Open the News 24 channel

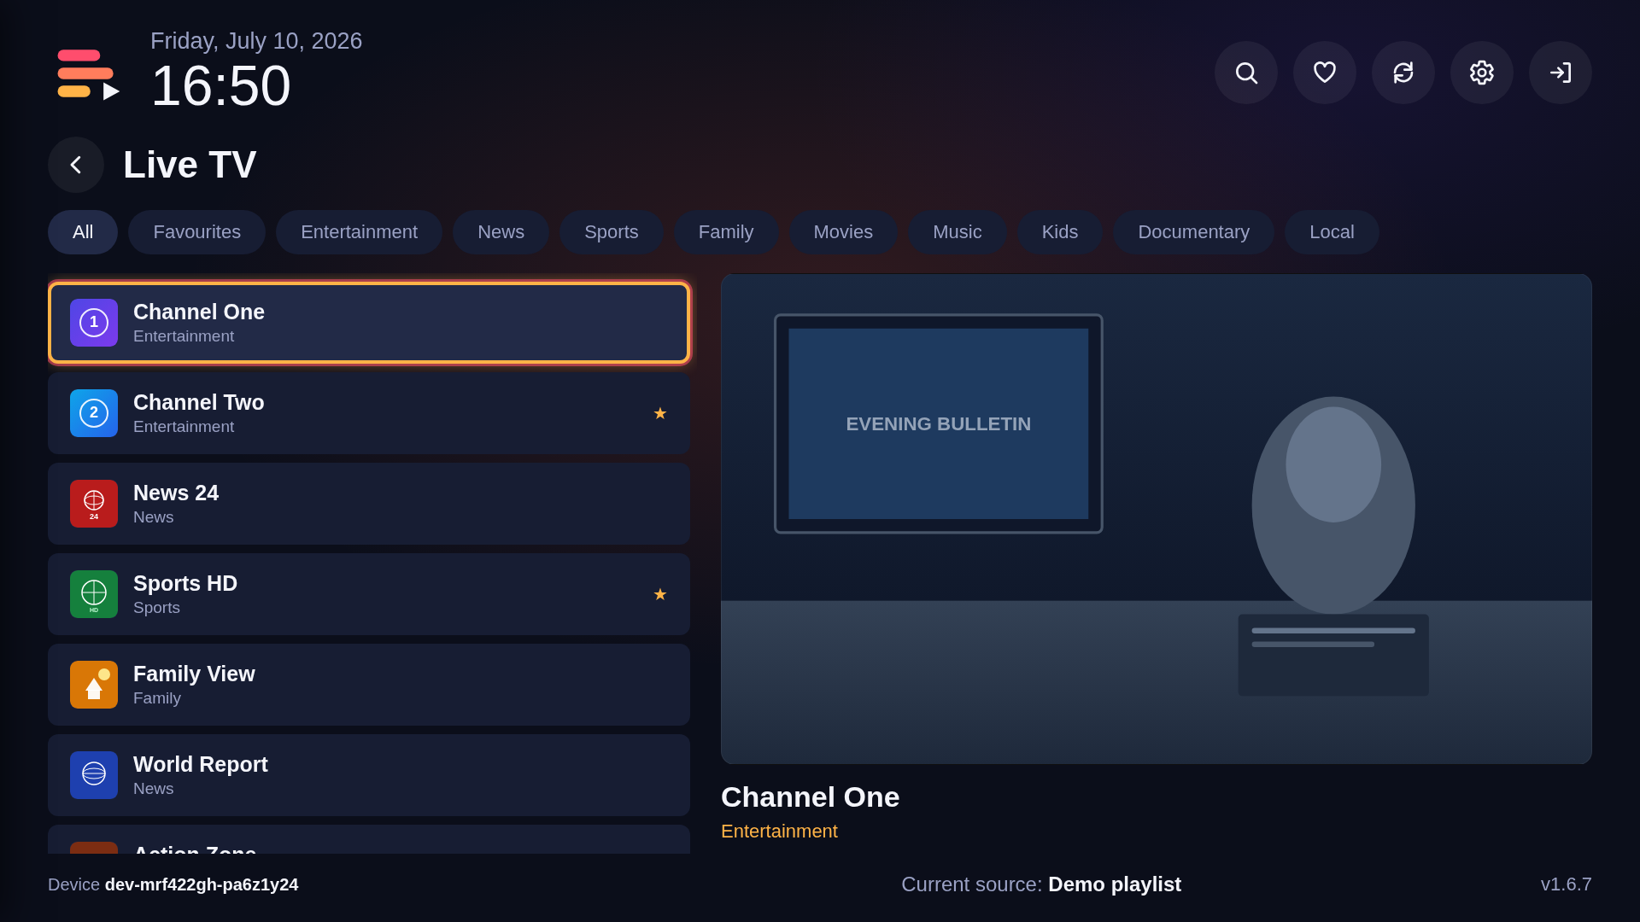click(x=369, y=504)
